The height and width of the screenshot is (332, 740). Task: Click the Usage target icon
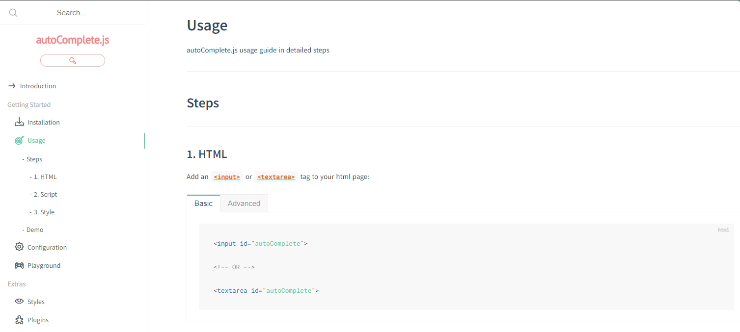pyautogui.click(x=19, y=140)
